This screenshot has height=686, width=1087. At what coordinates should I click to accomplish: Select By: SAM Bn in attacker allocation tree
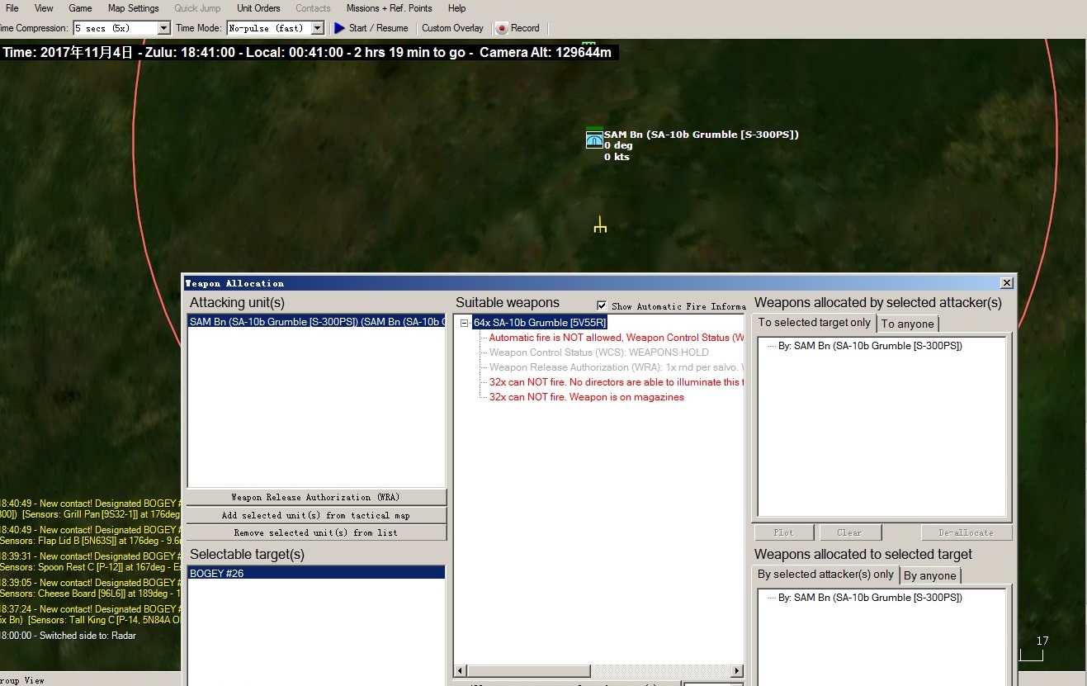pyautogui.click(x=870, y=346)
